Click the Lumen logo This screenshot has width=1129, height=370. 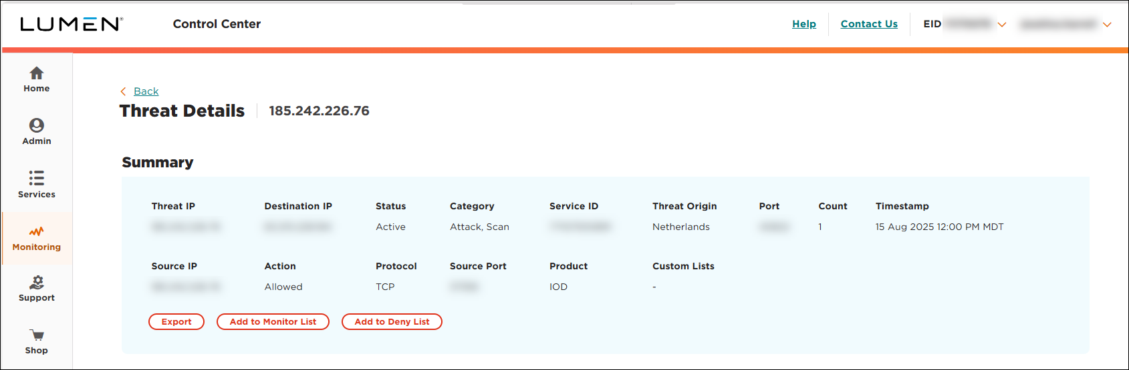point(72,24)
